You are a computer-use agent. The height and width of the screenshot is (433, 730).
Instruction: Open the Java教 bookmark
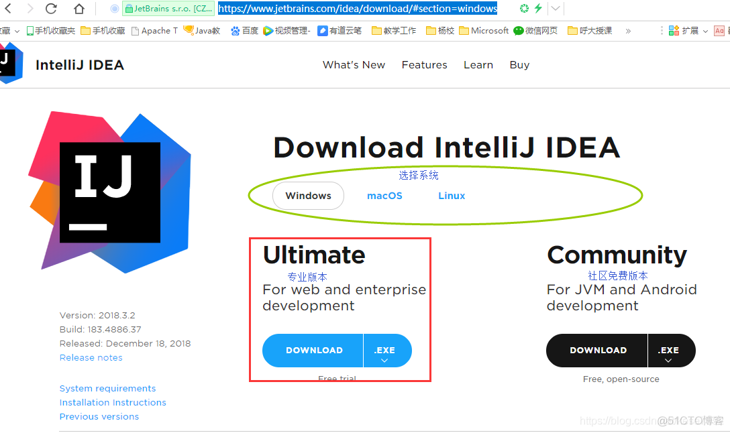201,31
